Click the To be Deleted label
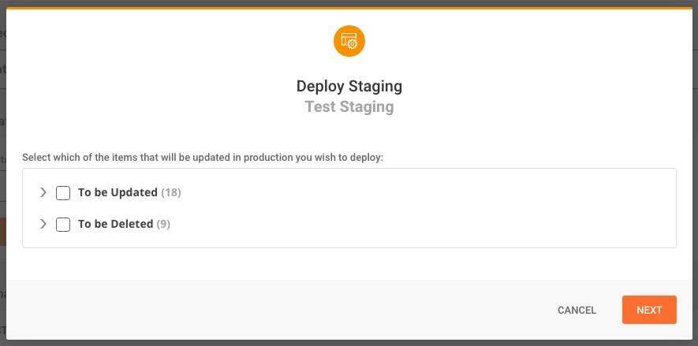 pyautogui.click(x=115, y=224)
